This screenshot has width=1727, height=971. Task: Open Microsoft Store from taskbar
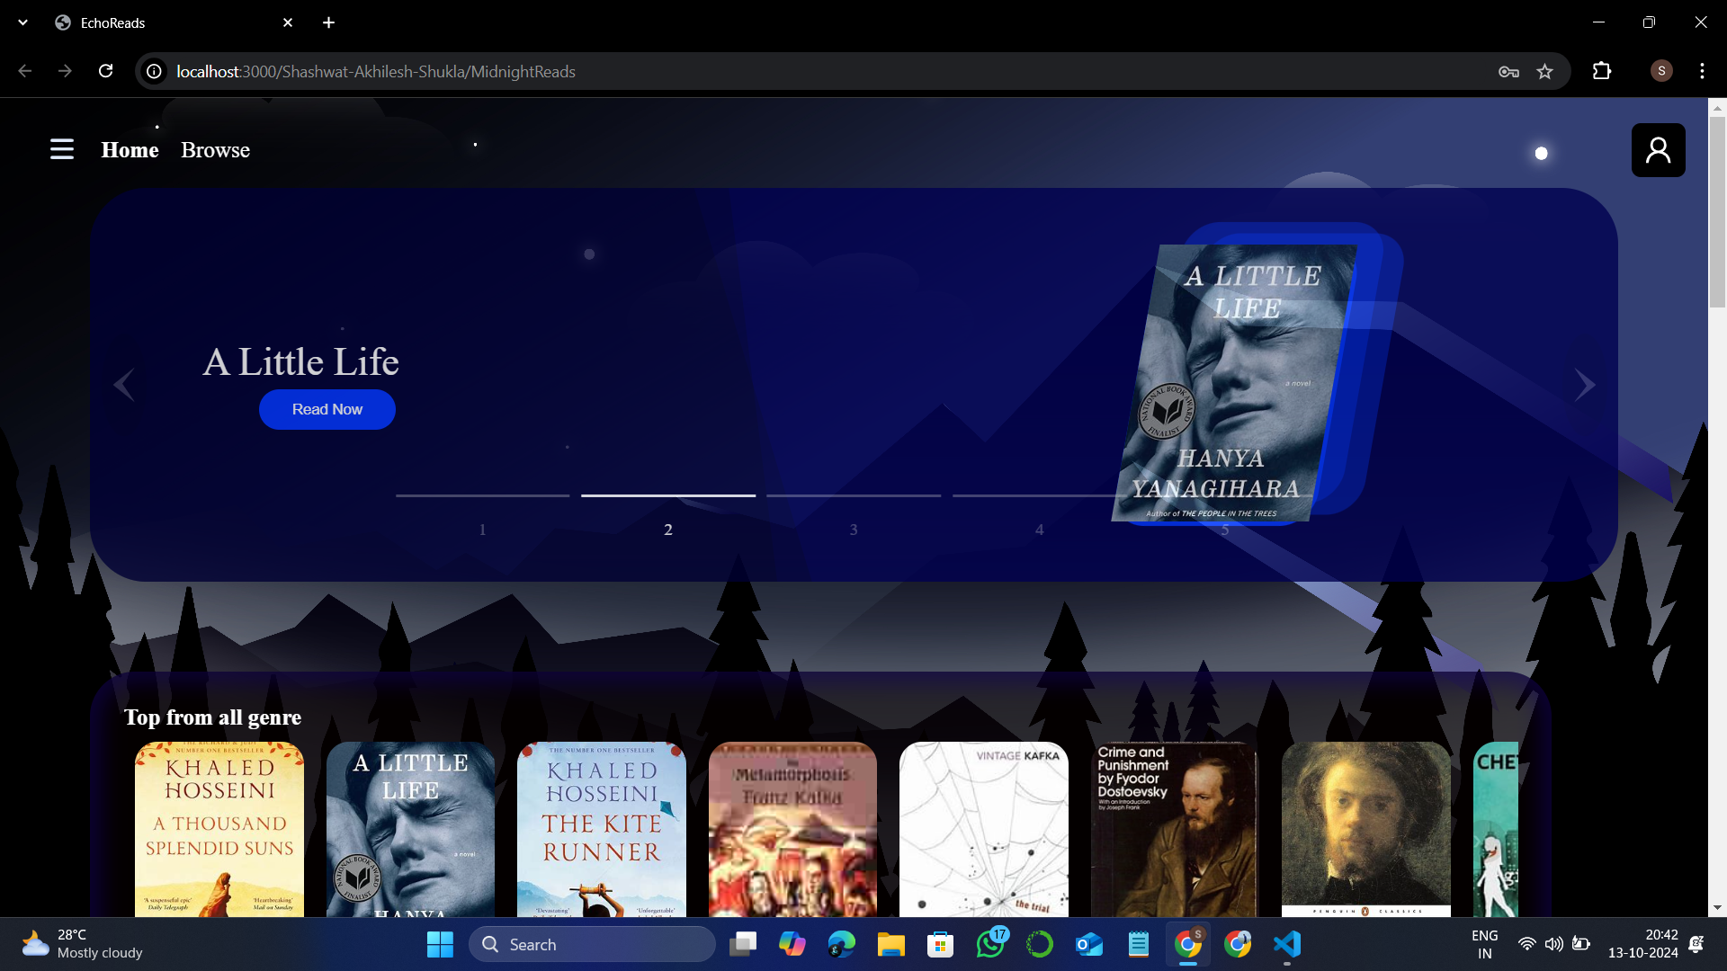coord(941,944)
